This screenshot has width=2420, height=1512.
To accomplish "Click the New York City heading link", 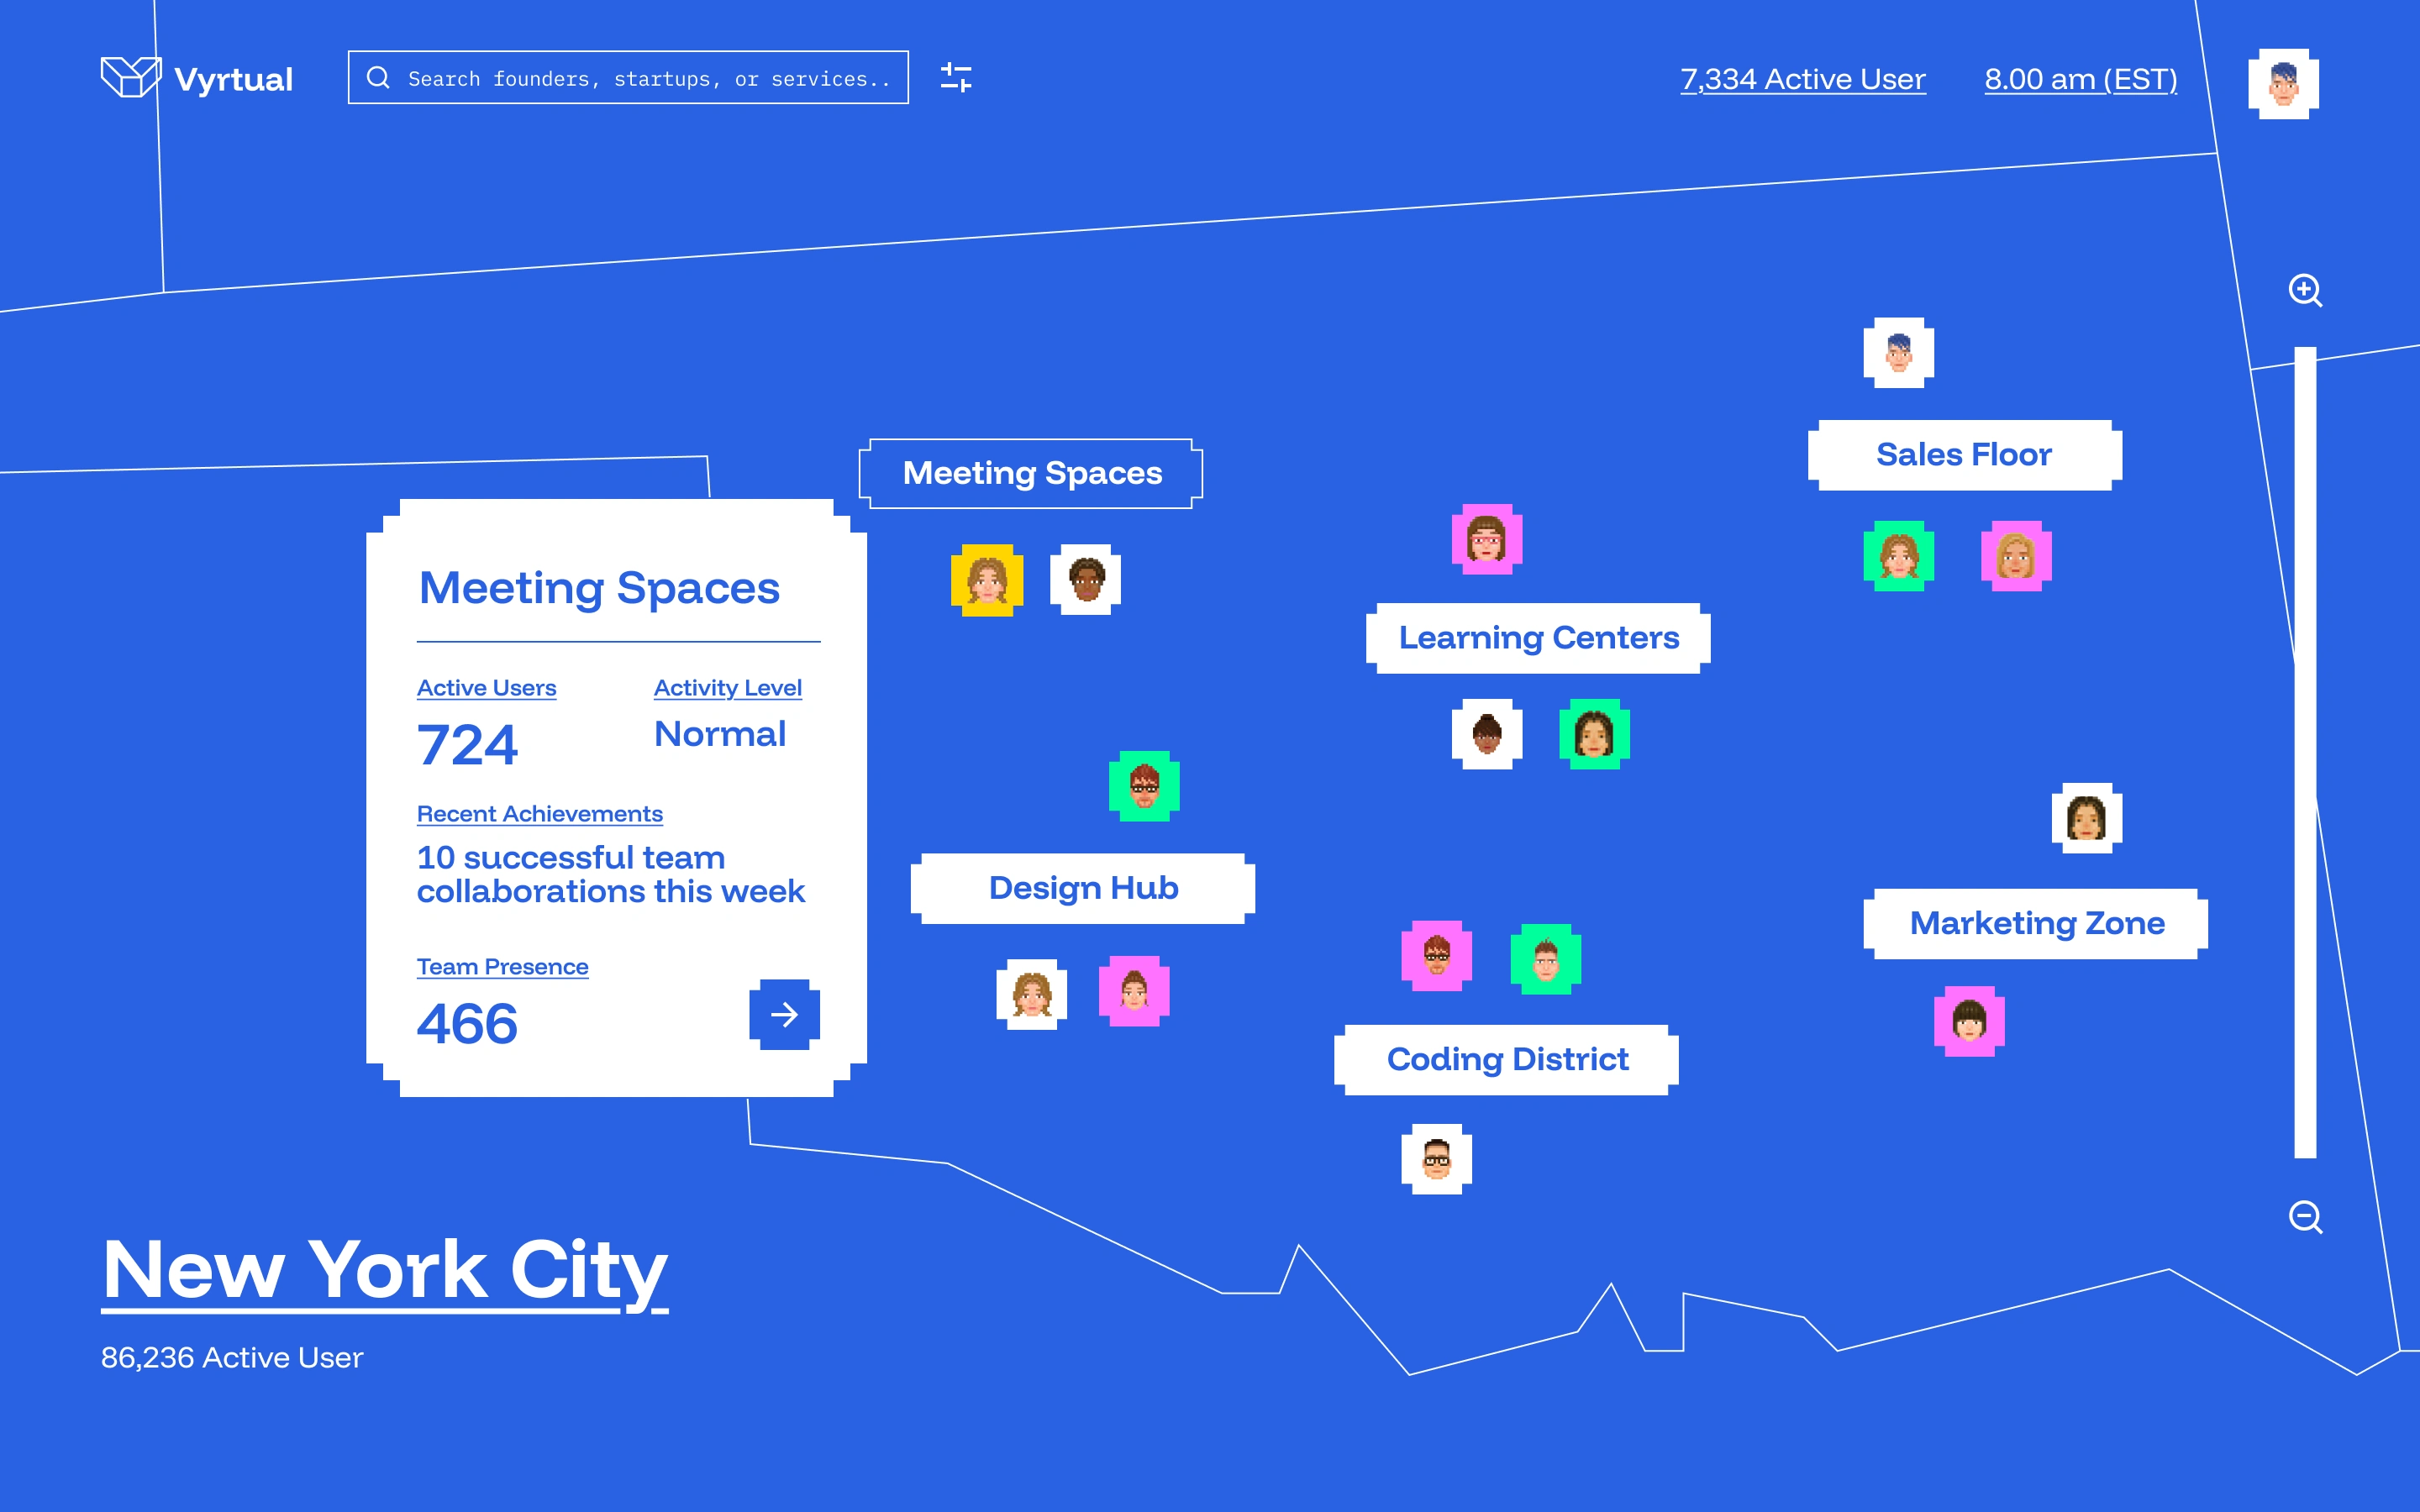I will click(x=385, y=1269).
